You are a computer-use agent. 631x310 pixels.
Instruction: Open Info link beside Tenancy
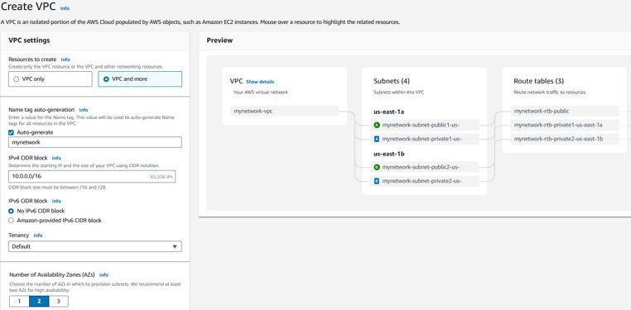38,236
